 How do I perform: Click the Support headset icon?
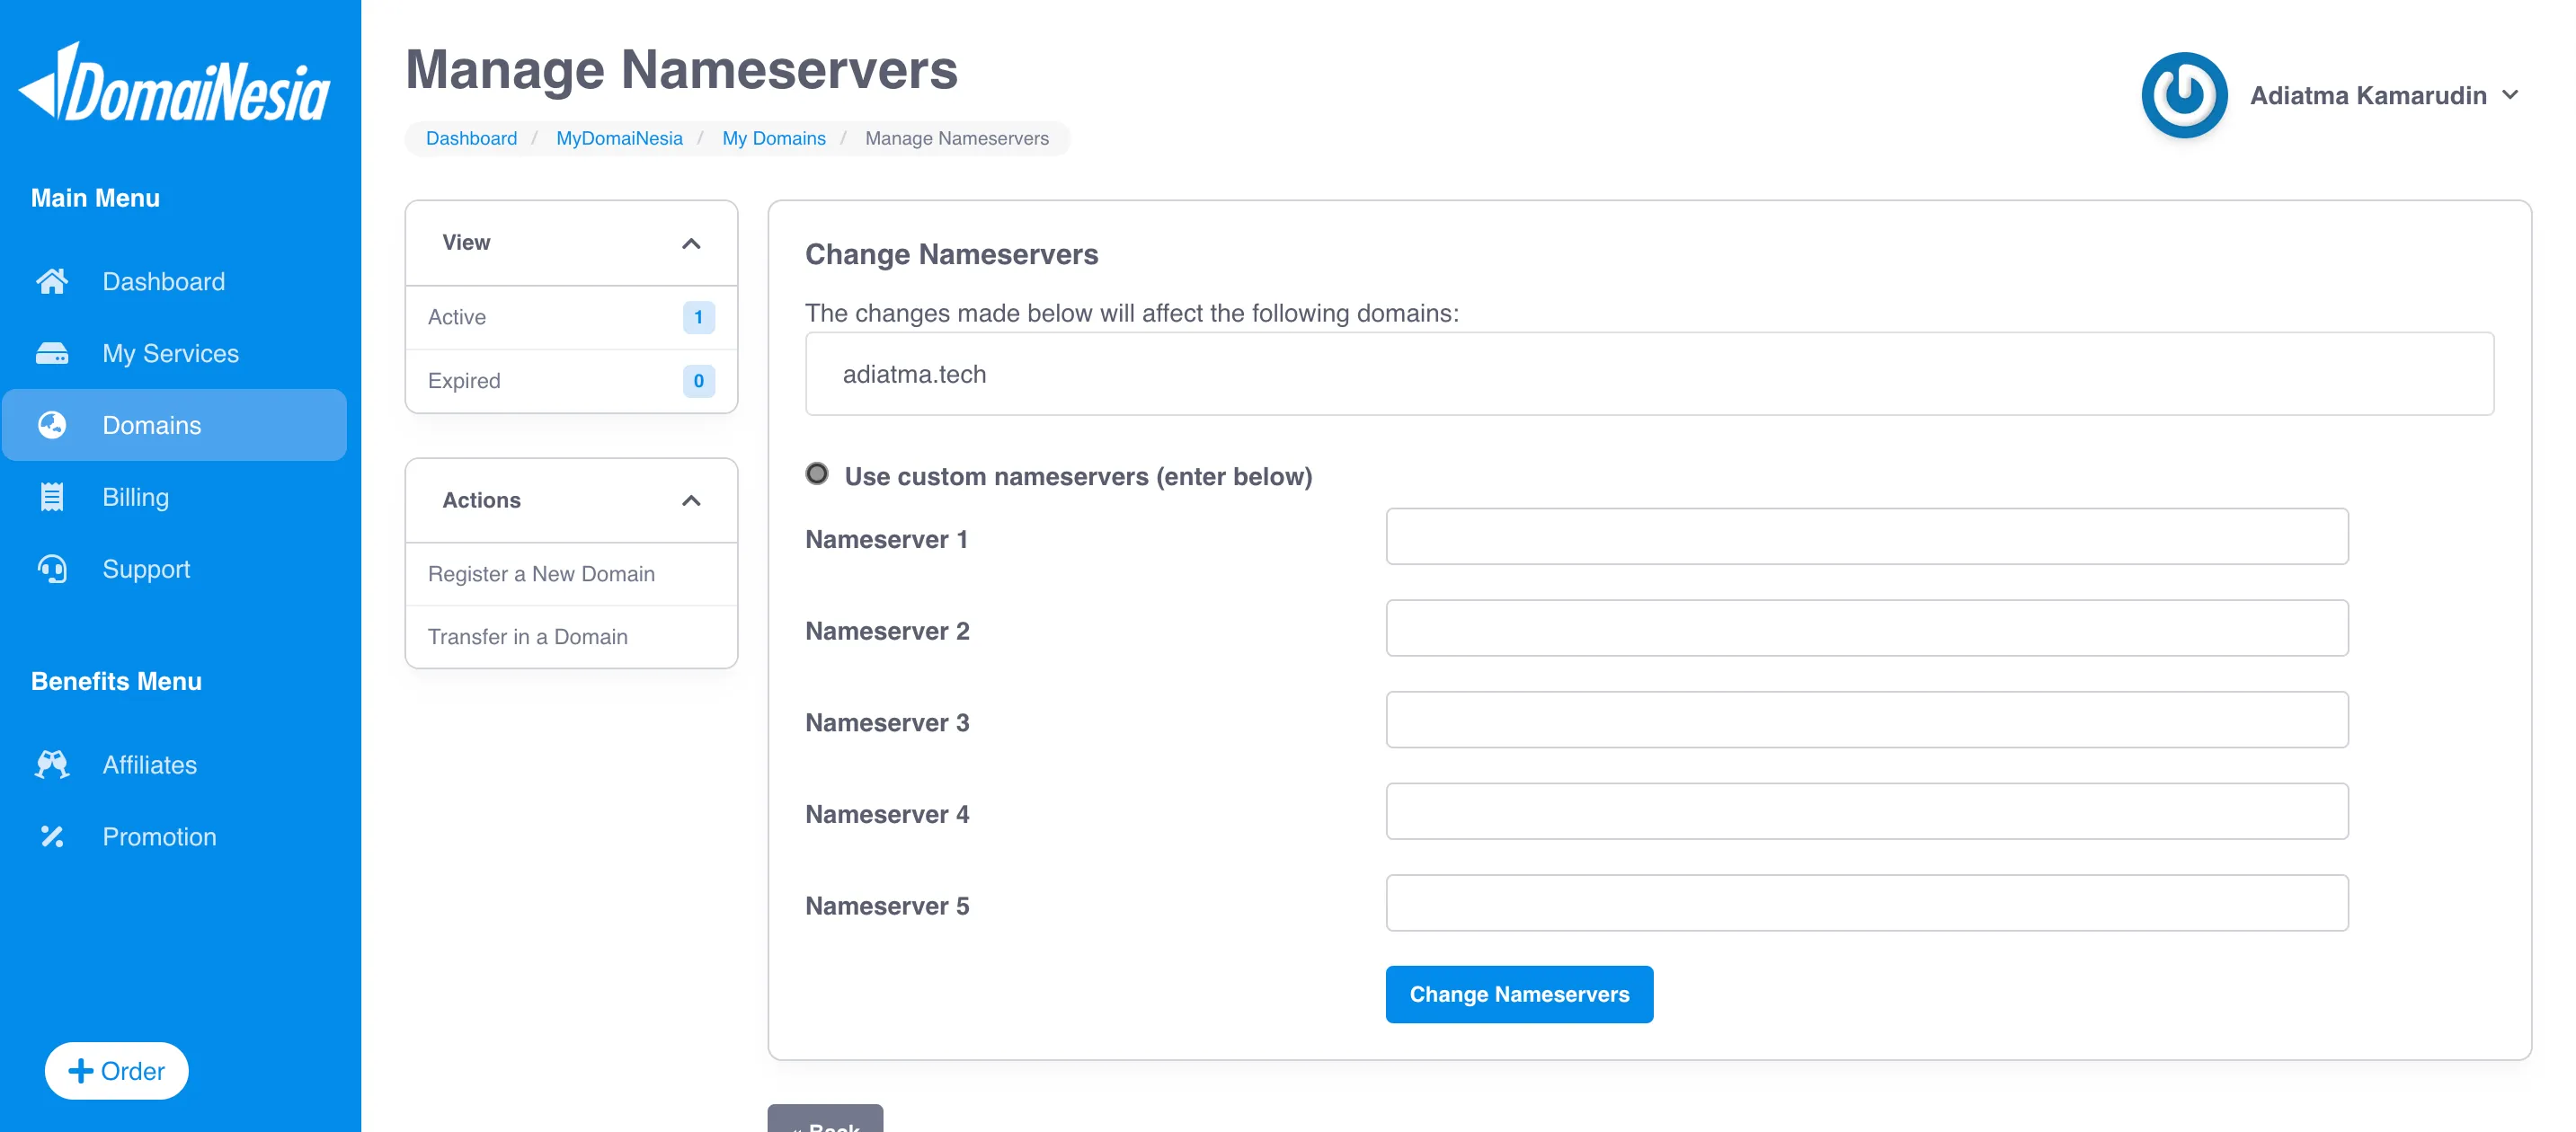(52, 570)
